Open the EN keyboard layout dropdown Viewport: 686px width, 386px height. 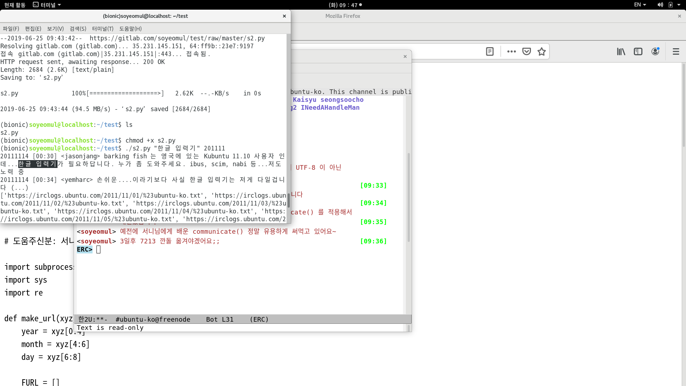pyautogui.click(x=640, y=5)
